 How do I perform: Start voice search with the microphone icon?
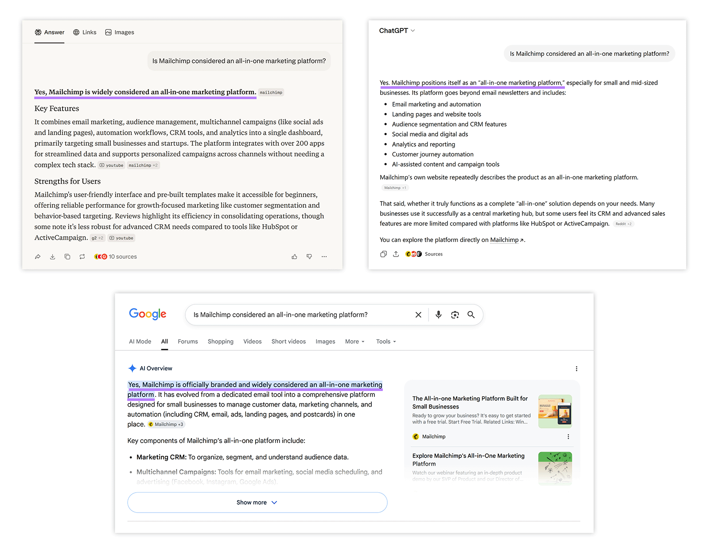click(x=438, y=315)
